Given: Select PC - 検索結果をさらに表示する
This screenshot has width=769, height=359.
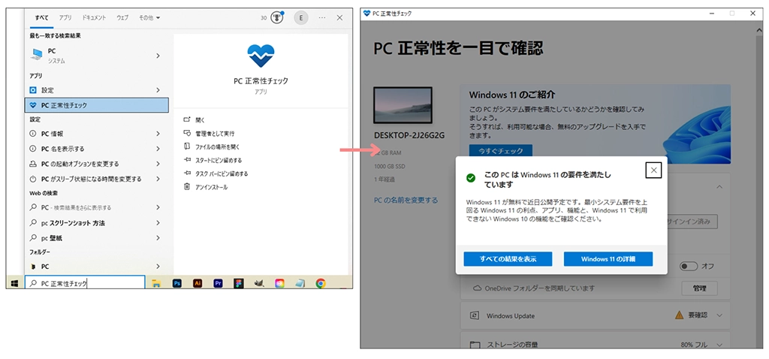Looking at the screenshot, I should pos(97,208).
